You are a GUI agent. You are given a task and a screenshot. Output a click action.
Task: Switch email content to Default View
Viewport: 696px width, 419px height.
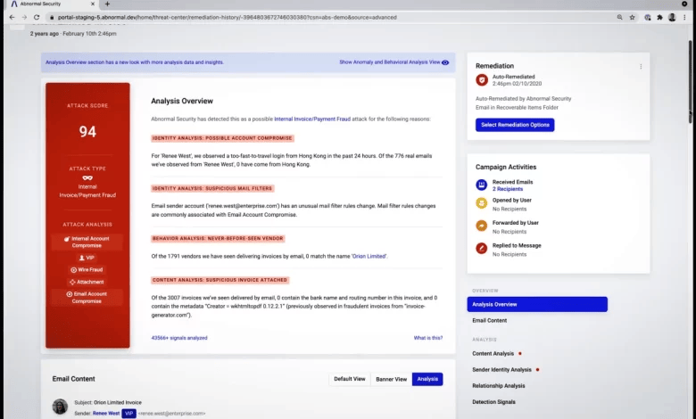tap(349, 379)
